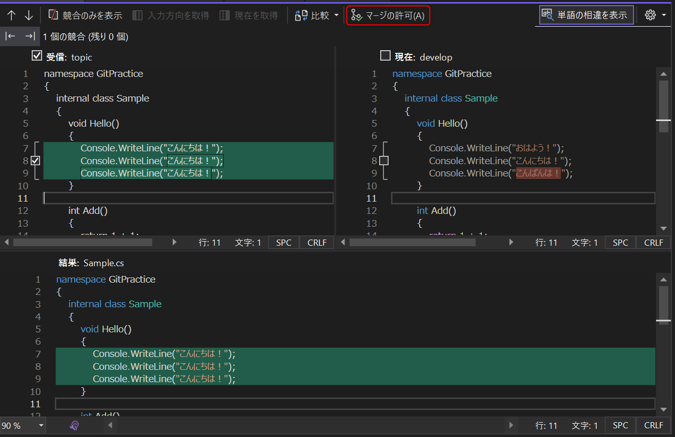This screenshot has width=675, height=437.
Task: Click the purple lightbulb-wrench icon in the result pane
Action: coord(74,426)
